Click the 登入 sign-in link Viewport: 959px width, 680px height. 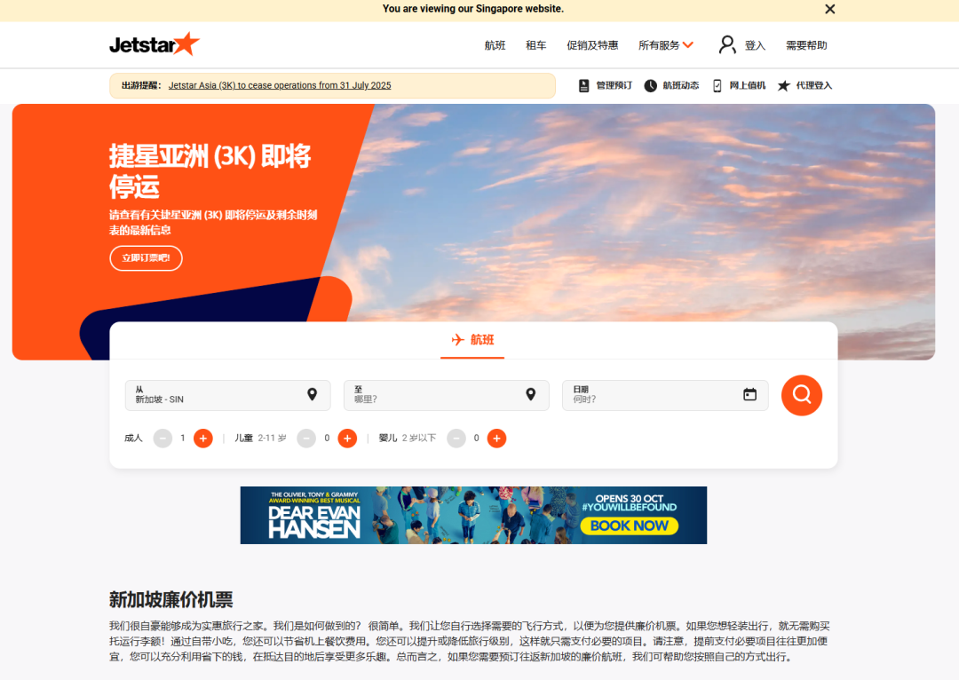[755, 45]
